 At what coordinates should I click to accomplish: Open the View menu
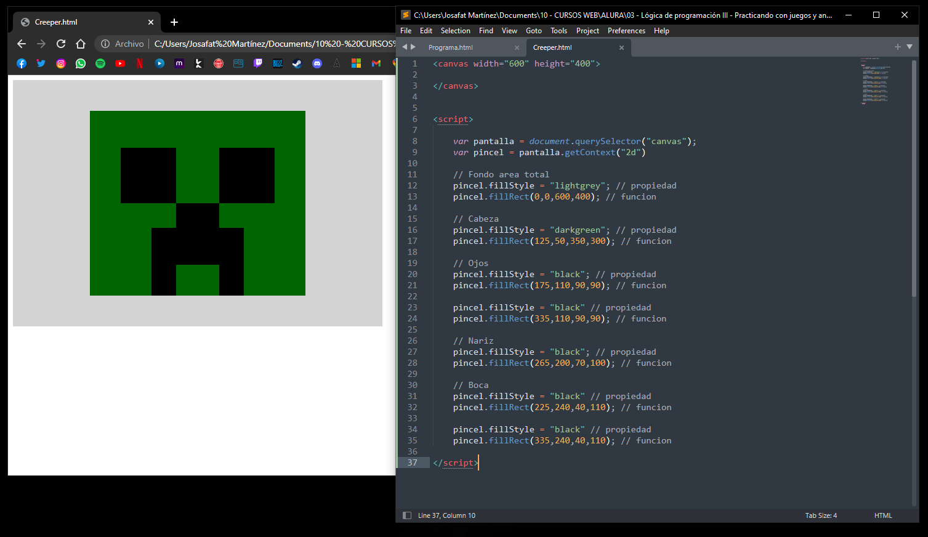coord(509,31)
